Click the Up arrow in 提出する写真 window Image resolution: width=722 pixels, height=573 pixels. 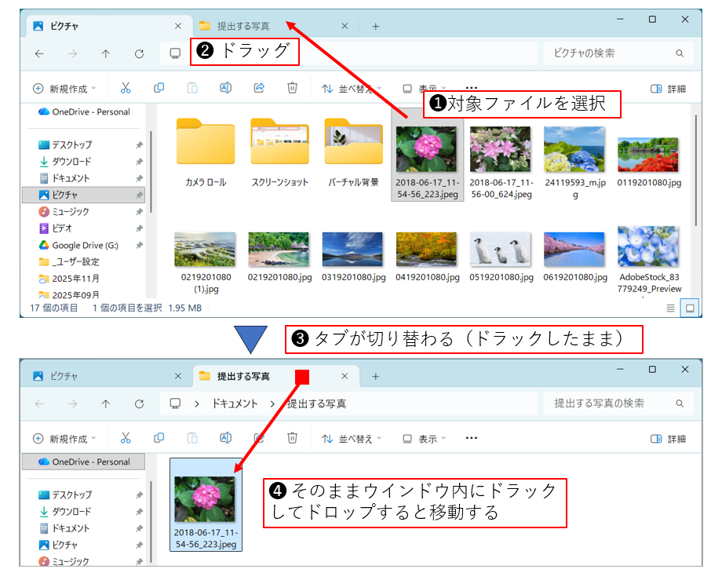106,403
